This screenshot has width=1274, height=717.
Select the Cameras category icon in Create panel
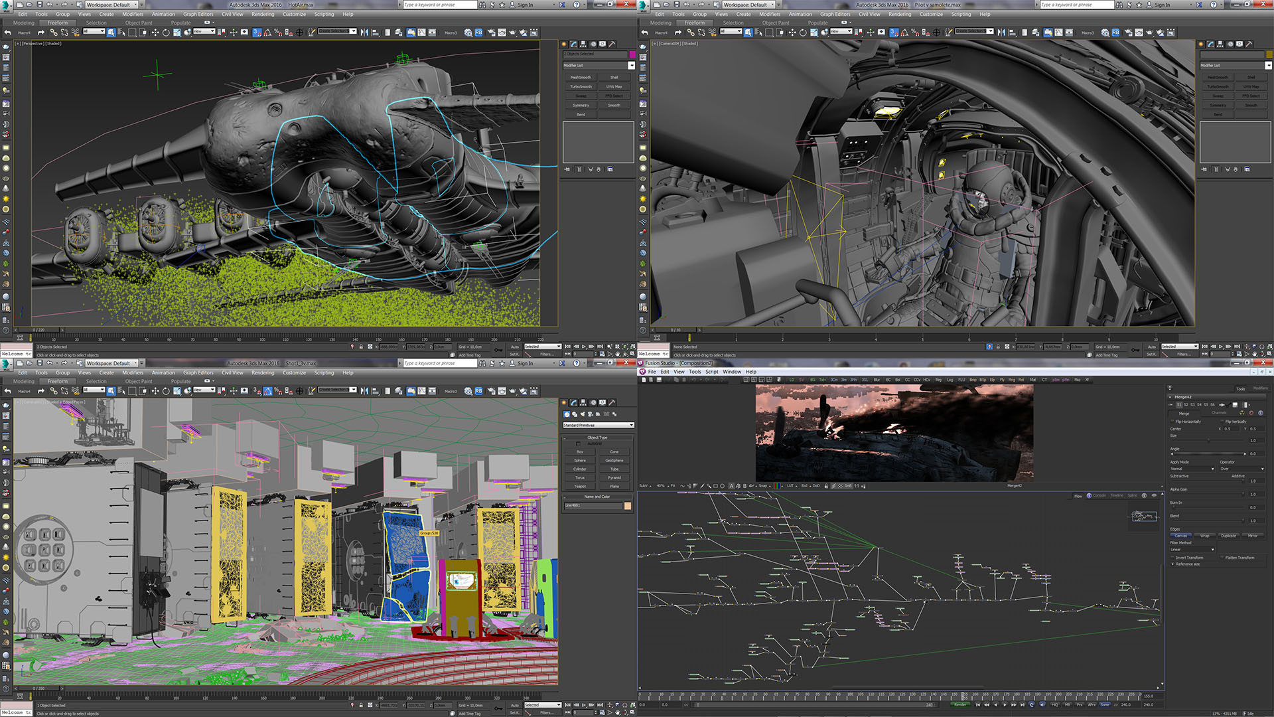click(590, 414)
